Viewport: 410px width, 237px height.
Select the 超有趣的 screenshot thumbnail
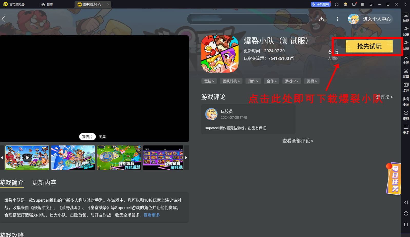point(73,158)
